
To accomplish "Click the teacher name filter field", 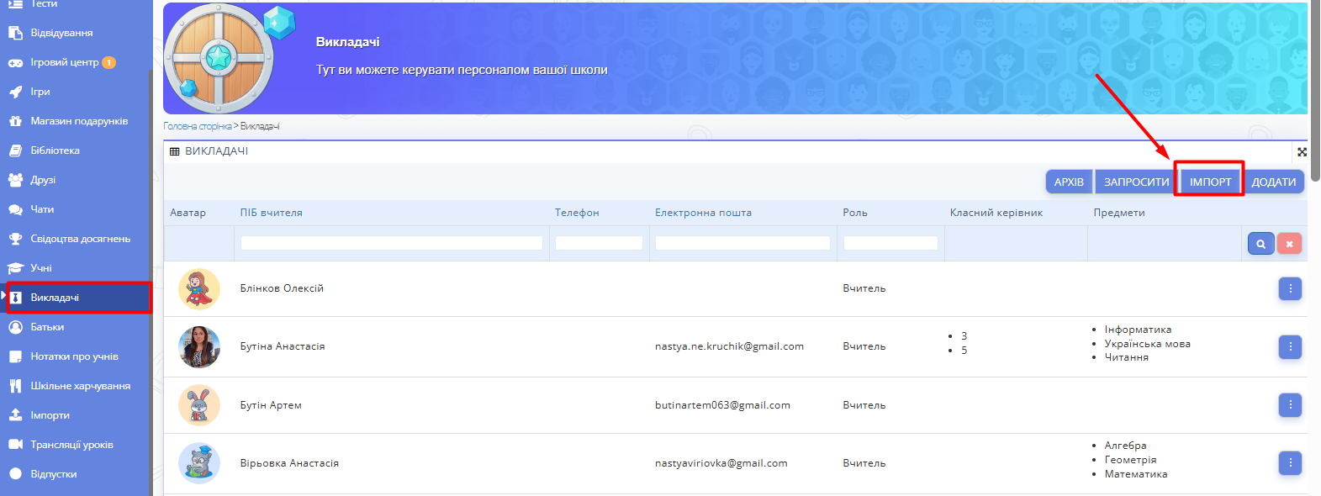I will coord(391,243).
